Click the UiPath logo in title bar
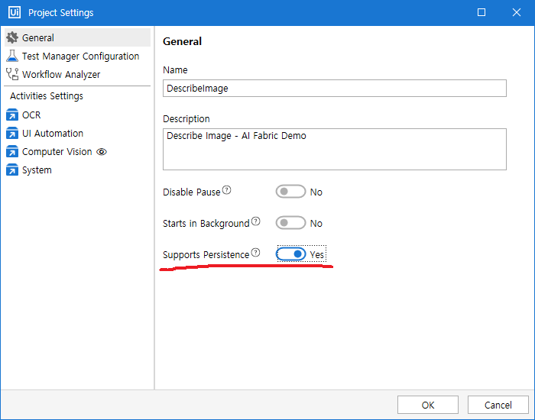This screenshot has height=420, width=535. coord(14,12)
